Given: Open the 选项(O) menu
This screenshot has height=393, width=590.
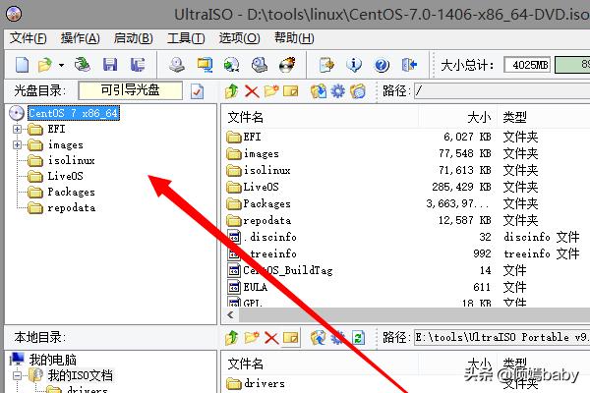Looking at the screenshot, I should coord(239,38).
